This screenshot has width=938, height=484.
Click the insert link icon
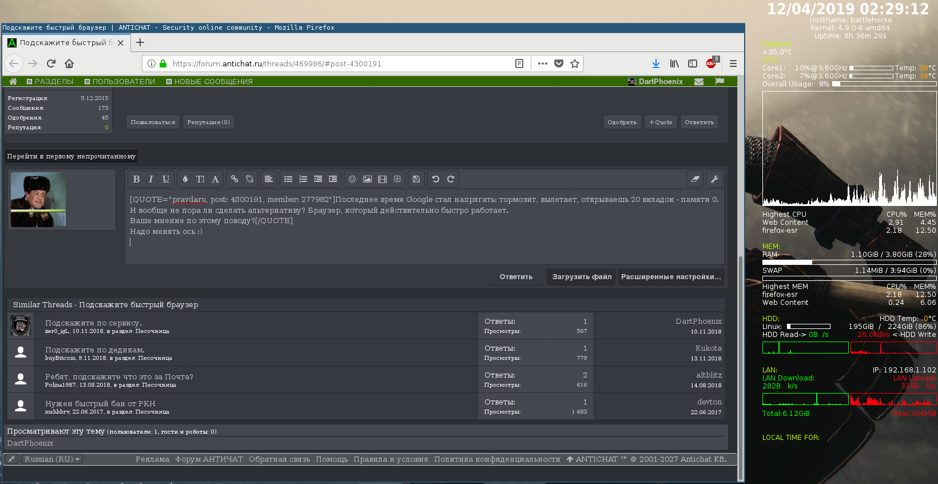234,179
